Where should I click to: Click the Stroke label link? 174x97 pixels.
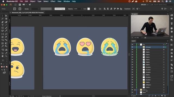[x=27, y=9]
